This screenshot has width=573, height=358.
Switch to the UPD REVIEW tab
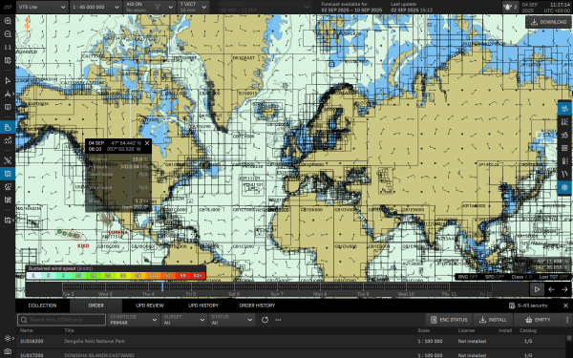[150, 305]
